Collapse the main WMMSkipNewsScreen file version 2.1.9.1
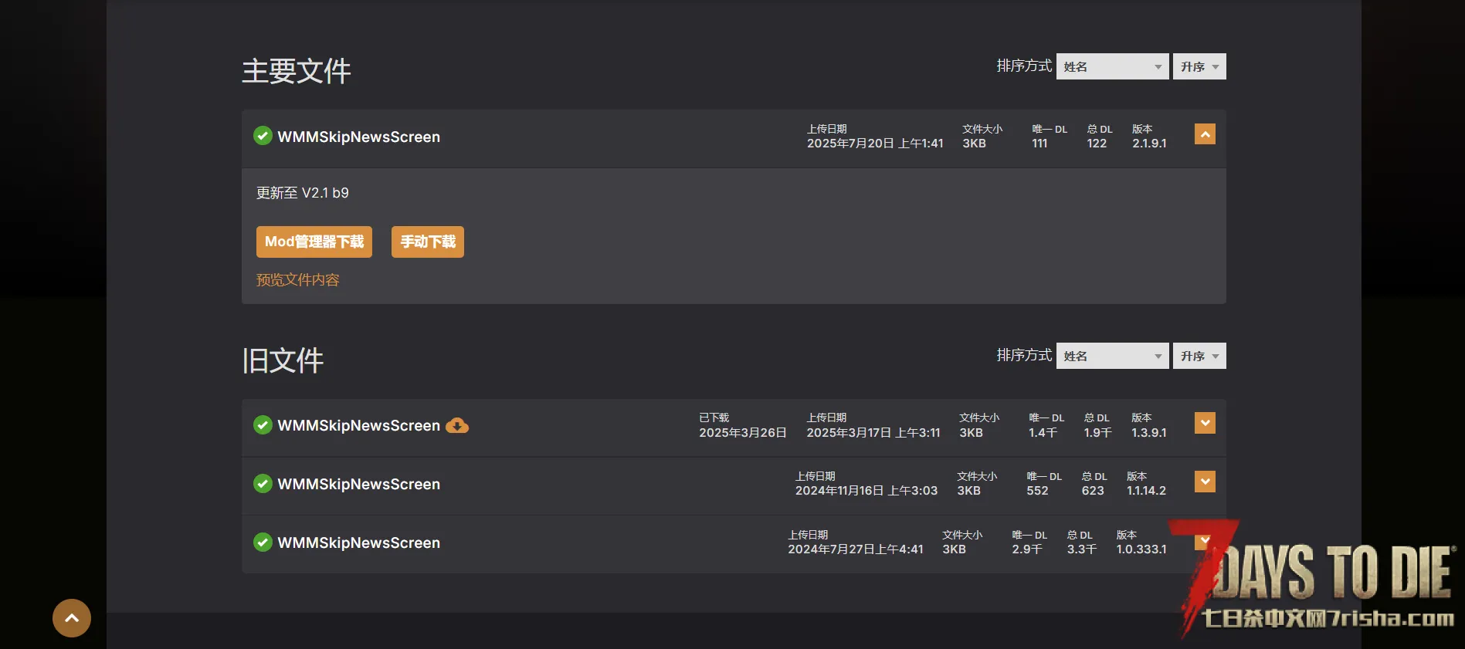Viewport: 1465px width, 649px height. [x=1205, y=134]
